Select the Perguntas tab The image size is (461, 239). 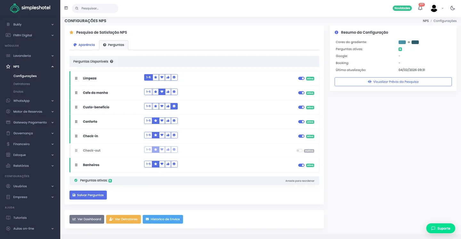(114, 45)
